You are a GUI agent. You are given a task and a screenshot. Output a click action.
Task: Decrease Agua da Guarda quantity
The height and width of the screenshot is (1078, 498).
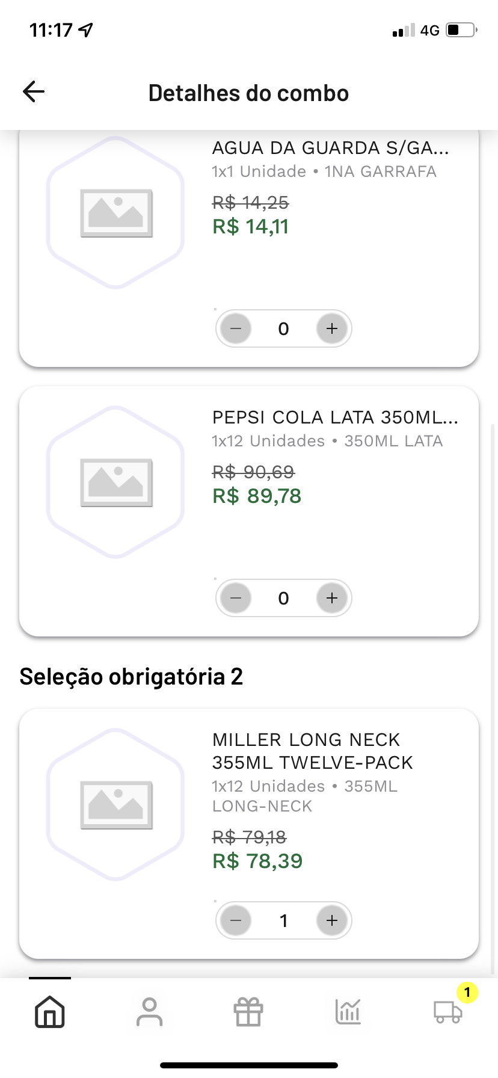pyautogui.click(x=236, y=329)
